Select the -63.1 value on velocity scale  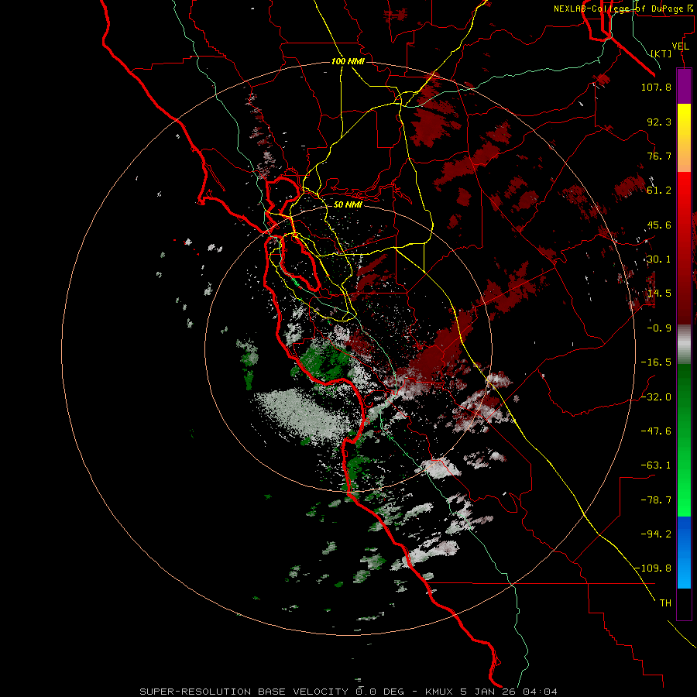click(x=656, y=465)
